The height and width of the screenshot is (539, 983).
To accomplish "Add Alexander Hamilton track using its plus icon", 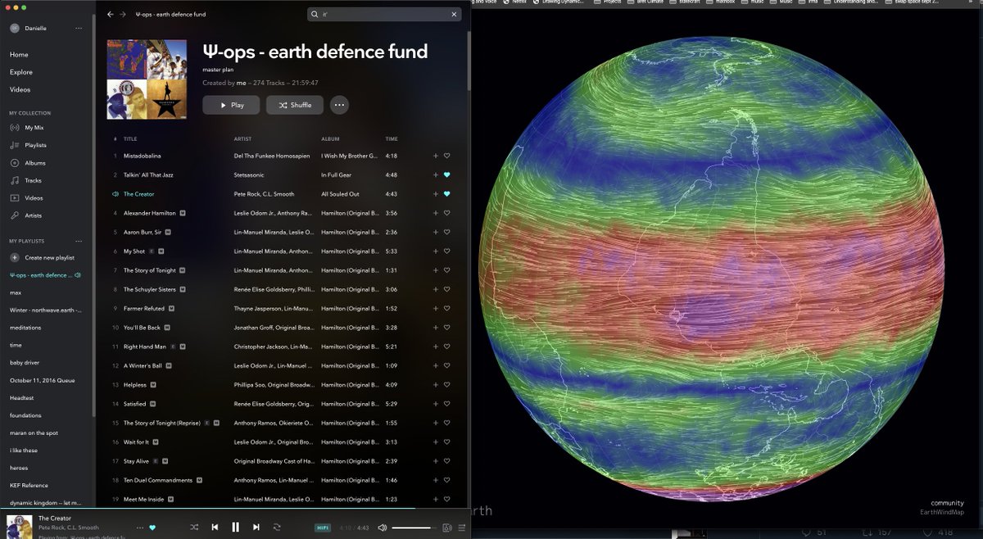I will (436, 213).
